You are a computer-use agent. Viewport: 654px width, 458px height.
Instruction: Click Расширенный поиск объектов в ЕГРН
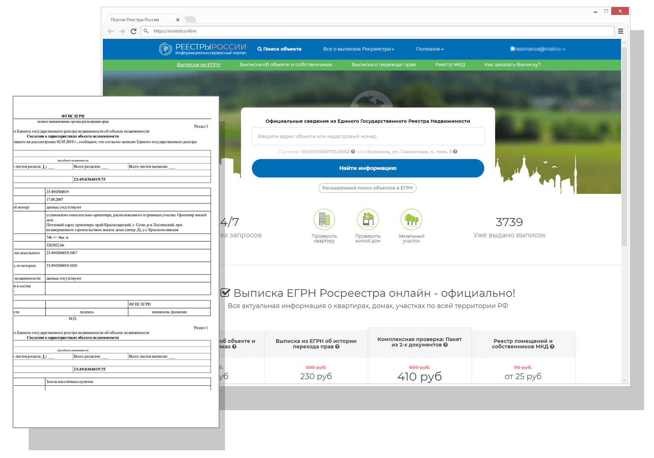pyautogui.click(x=367, y=188)
